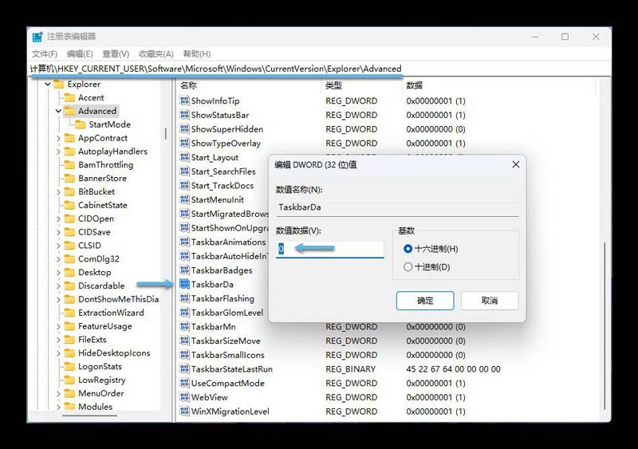
Task: Collapse the Advanced tree node
Action: coord(58,111)
